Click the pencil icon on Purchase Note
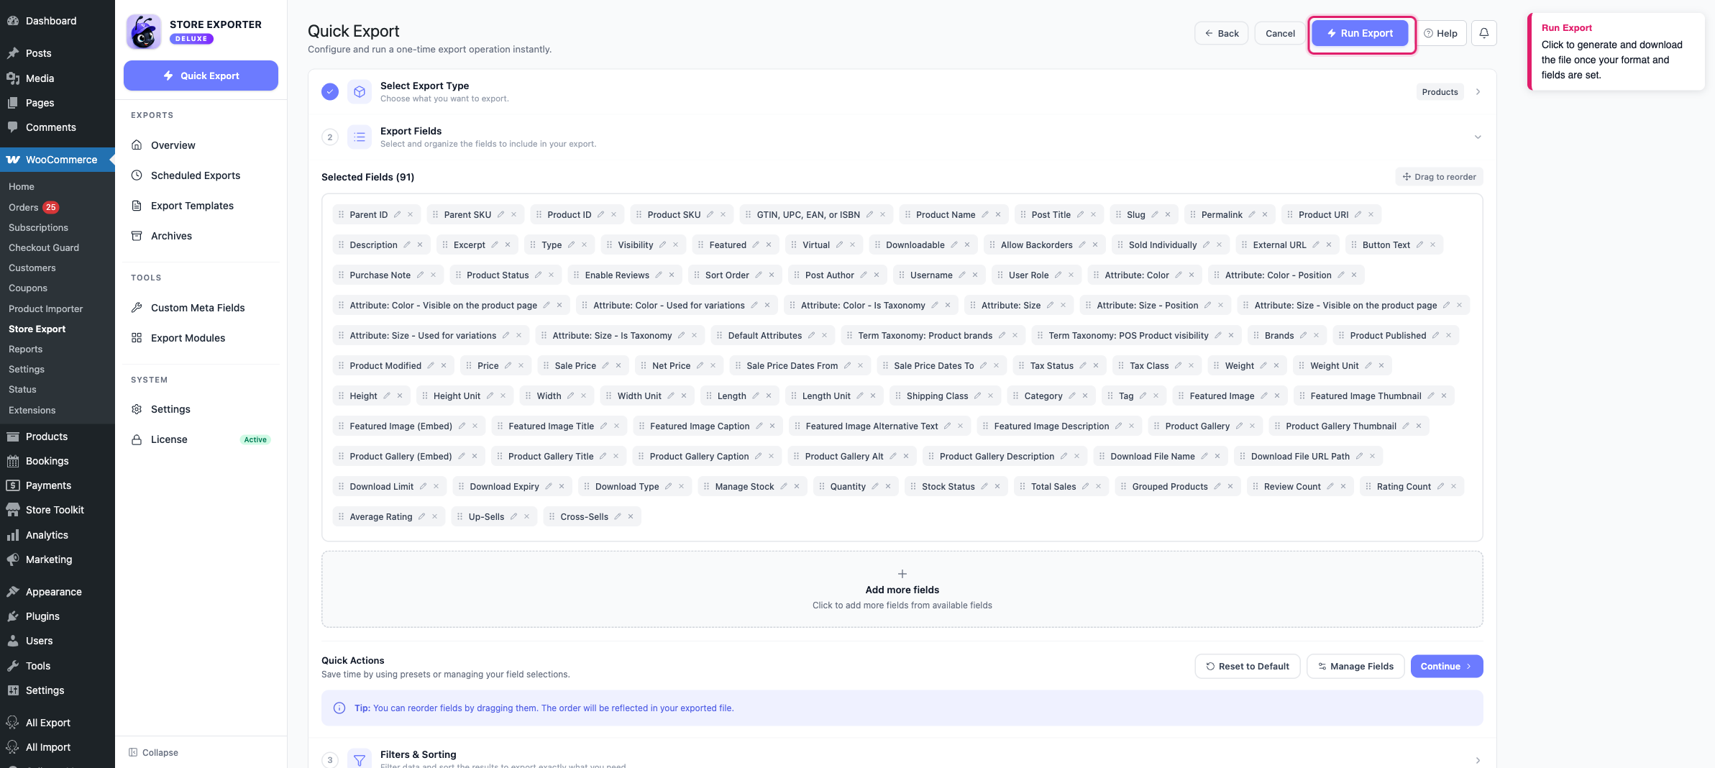 [420, 275]
